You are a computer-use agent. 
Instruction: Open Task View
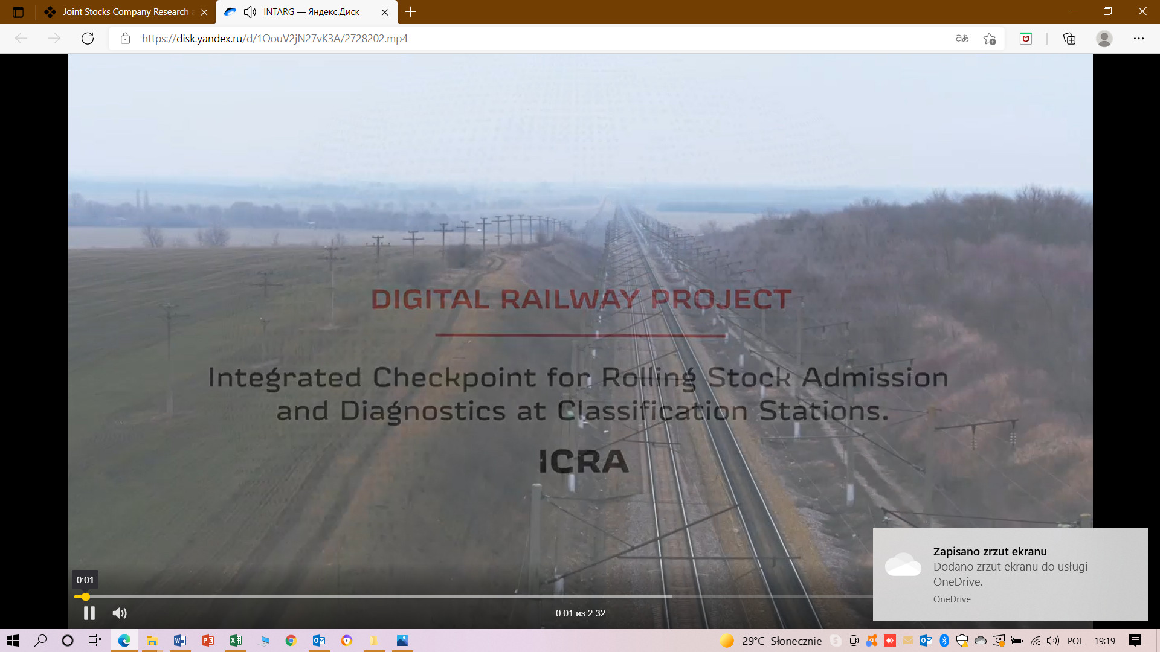[95, 641]
